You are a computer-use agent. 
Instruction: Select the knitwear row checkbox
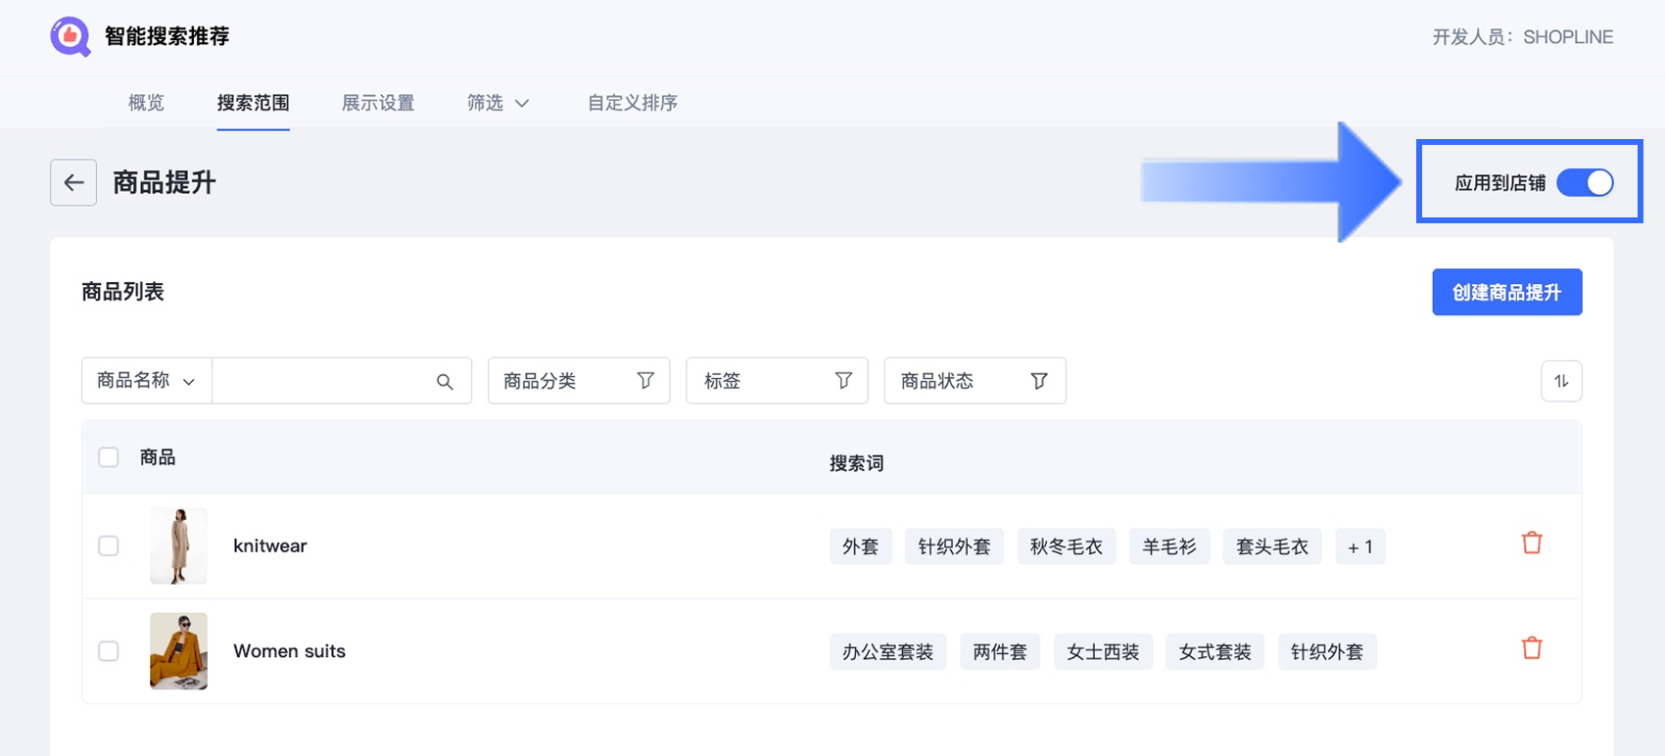[x=109, y=546]
